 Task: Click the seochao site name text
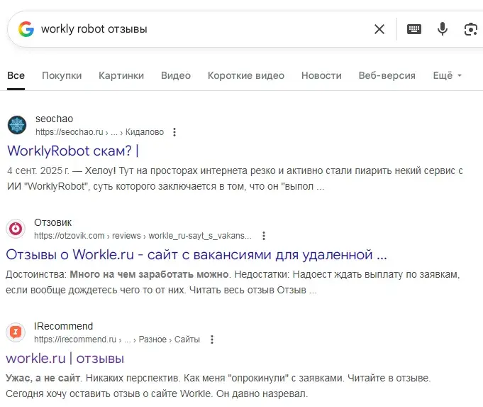54,119
